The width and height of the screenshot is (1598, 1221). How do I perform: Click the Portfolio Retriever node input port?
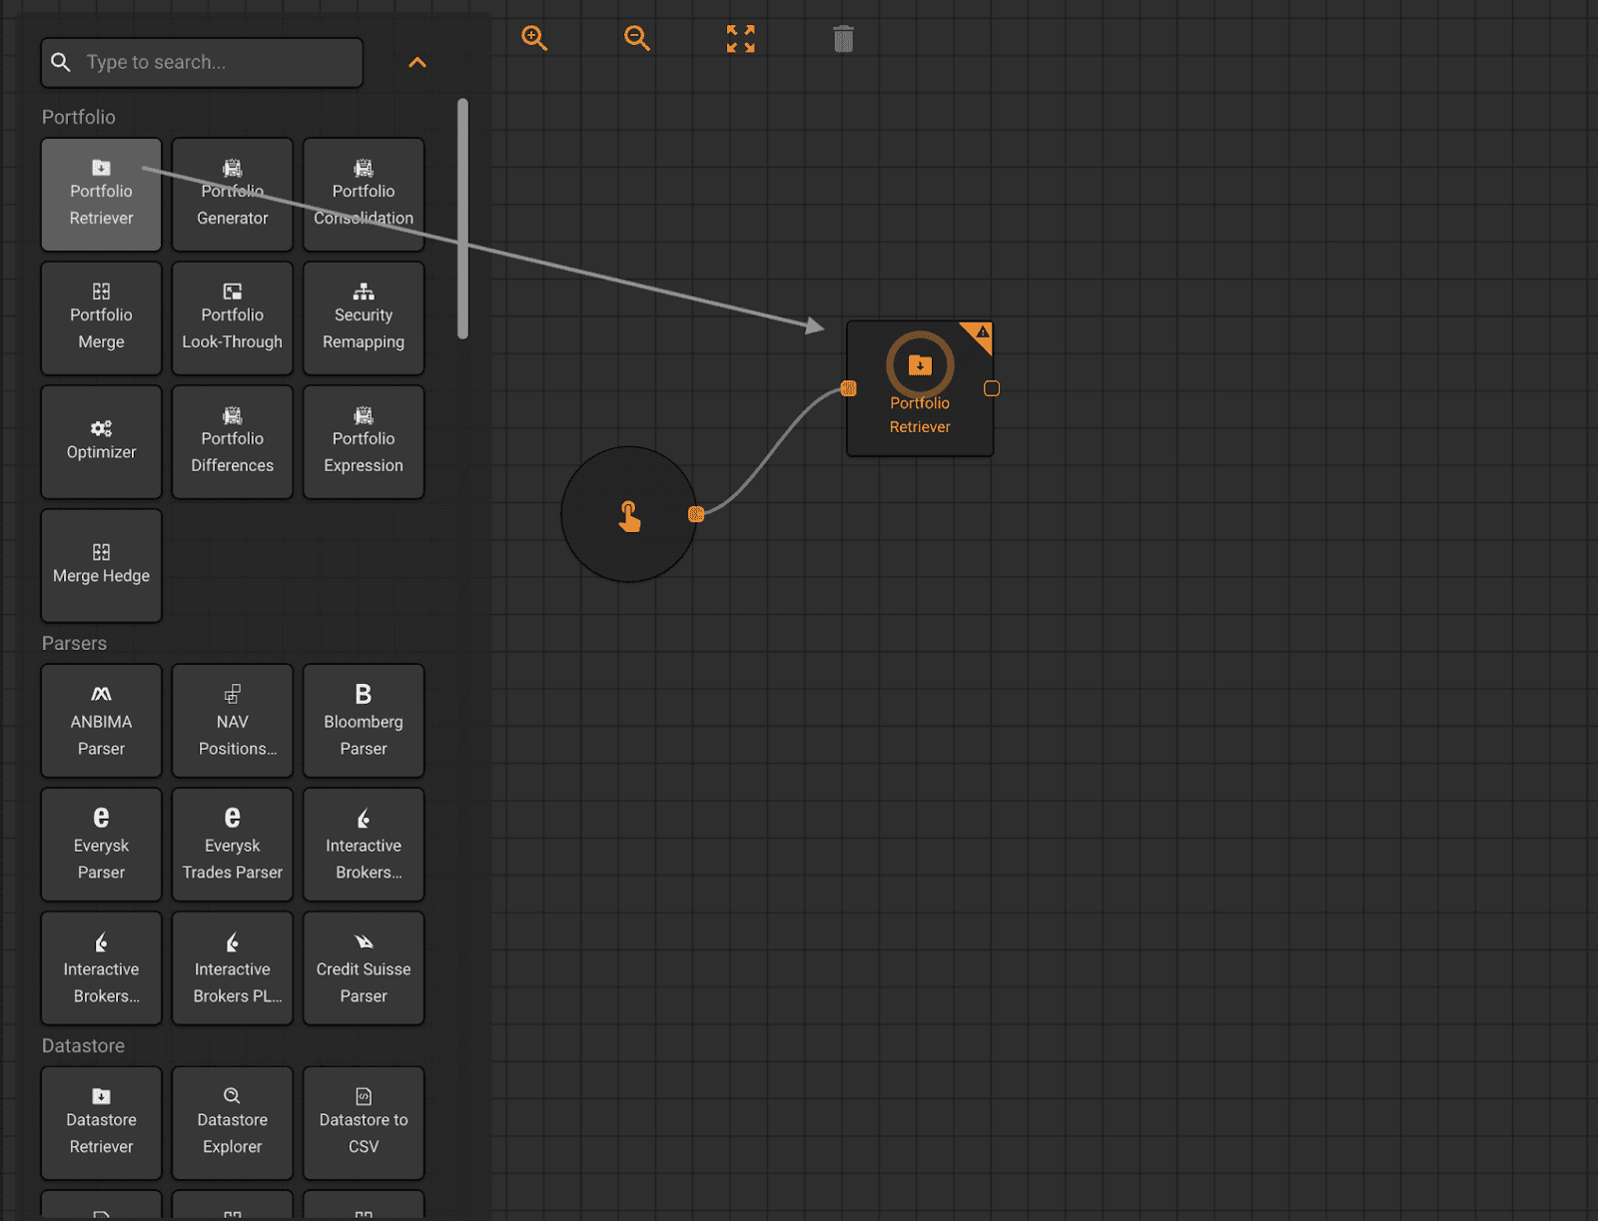coord(848,388)
